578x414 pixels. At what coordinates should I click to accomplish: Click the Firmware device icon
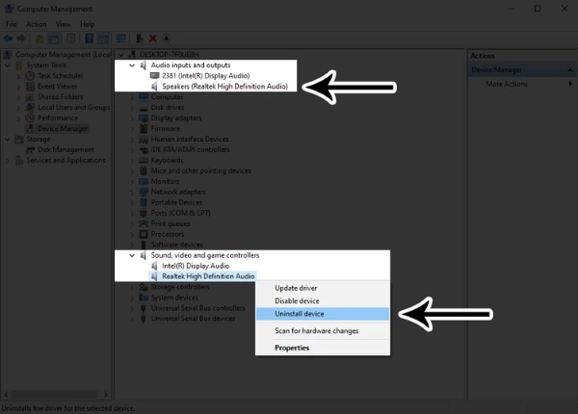[x=144, y=129]
